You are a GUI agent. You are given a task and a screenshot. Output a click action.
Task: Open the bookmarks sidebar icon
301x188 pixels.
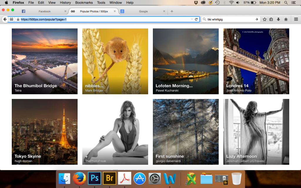pyautogui.click(x=271, y=19)
